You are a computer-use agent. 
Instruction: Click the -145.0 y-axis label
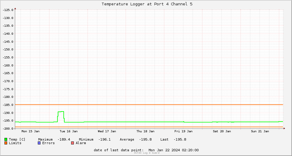click(8, 42)
